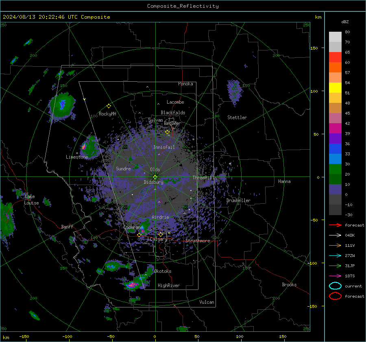Click the Sylvan label
The height and width of the screenshot is (342, 366).
155,120
